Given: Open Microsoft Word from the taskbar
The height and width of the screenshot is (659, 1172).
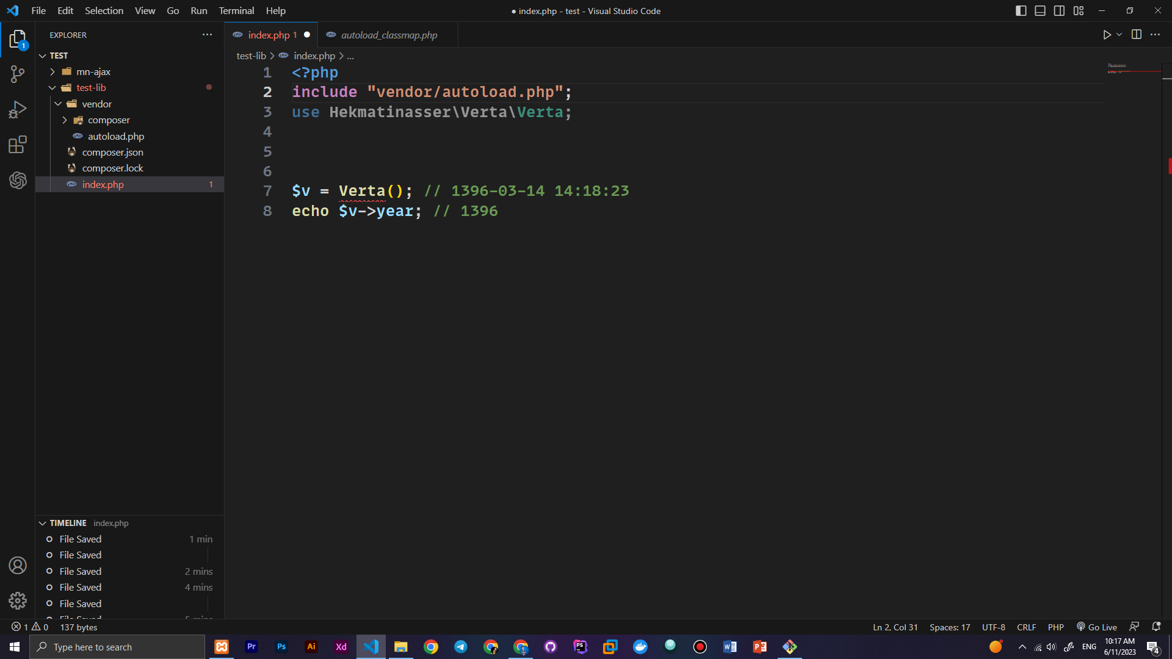Looking at the screenshot, I should [730, 647].
